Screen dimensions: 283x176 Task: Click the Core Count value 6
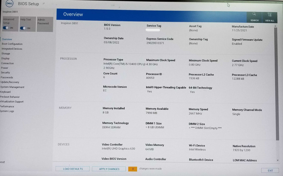coord(104,77)
